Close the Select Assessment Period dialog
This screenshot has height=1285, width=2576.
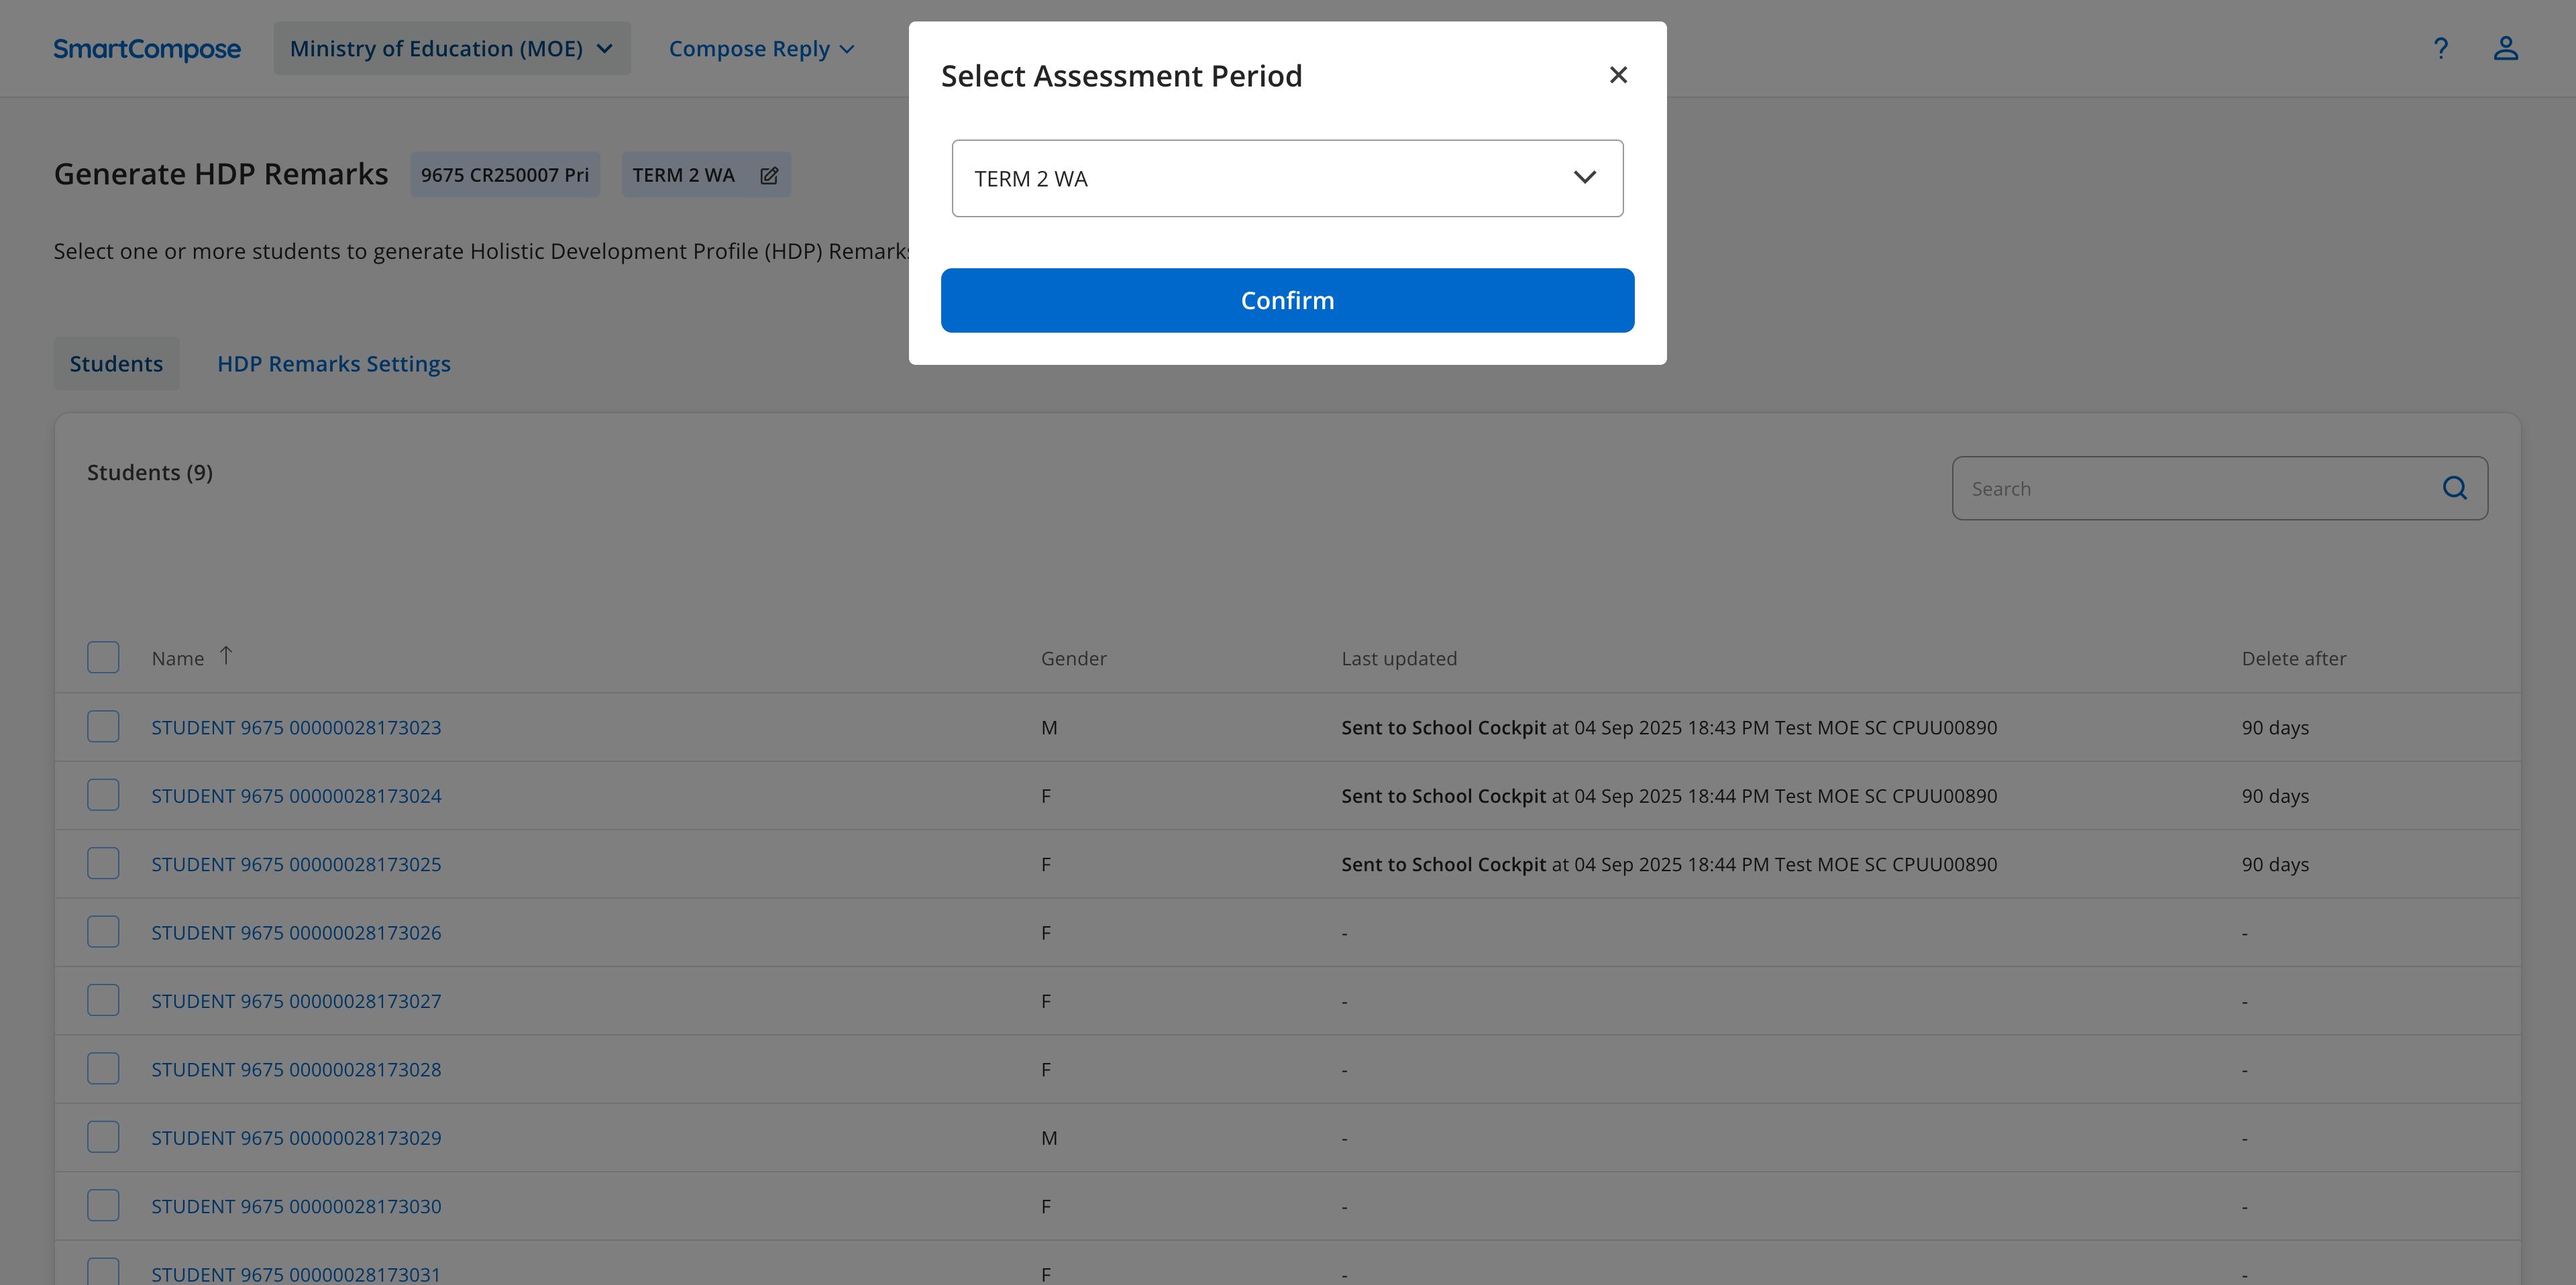(x=1618, y=75)
